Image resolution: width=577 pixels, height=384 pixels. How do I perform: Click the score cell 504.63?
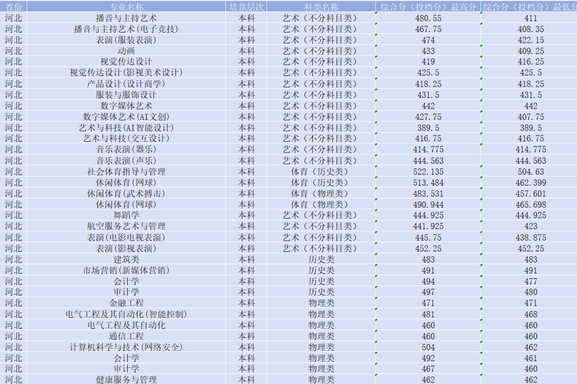(x=531, y=172)
